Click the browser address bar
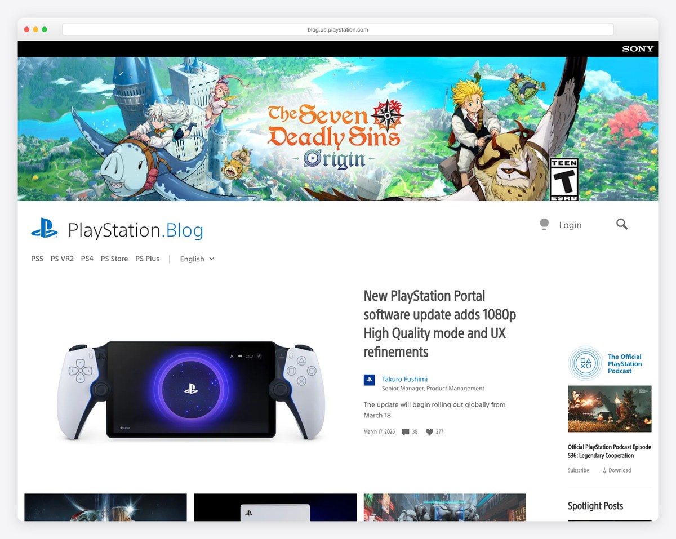Screen dimensions: 676x539 (x=338, y=29)
